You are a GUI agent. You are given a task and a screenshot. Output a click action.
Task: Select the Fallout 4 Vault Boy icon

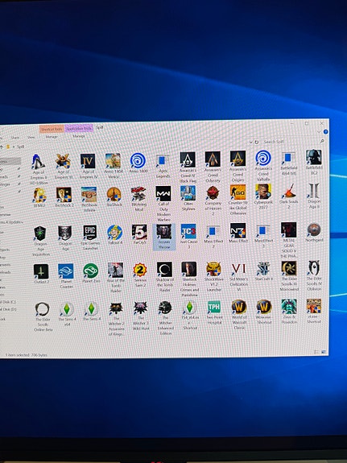coord(115,232)
